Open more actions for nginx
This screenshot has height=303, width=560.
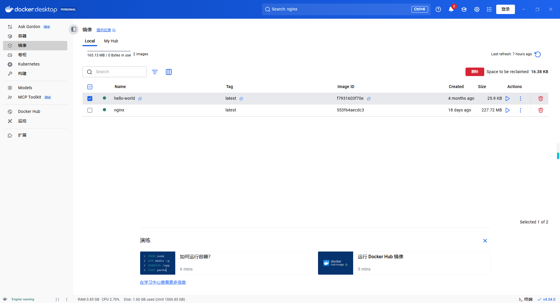(x=521, y=110)
